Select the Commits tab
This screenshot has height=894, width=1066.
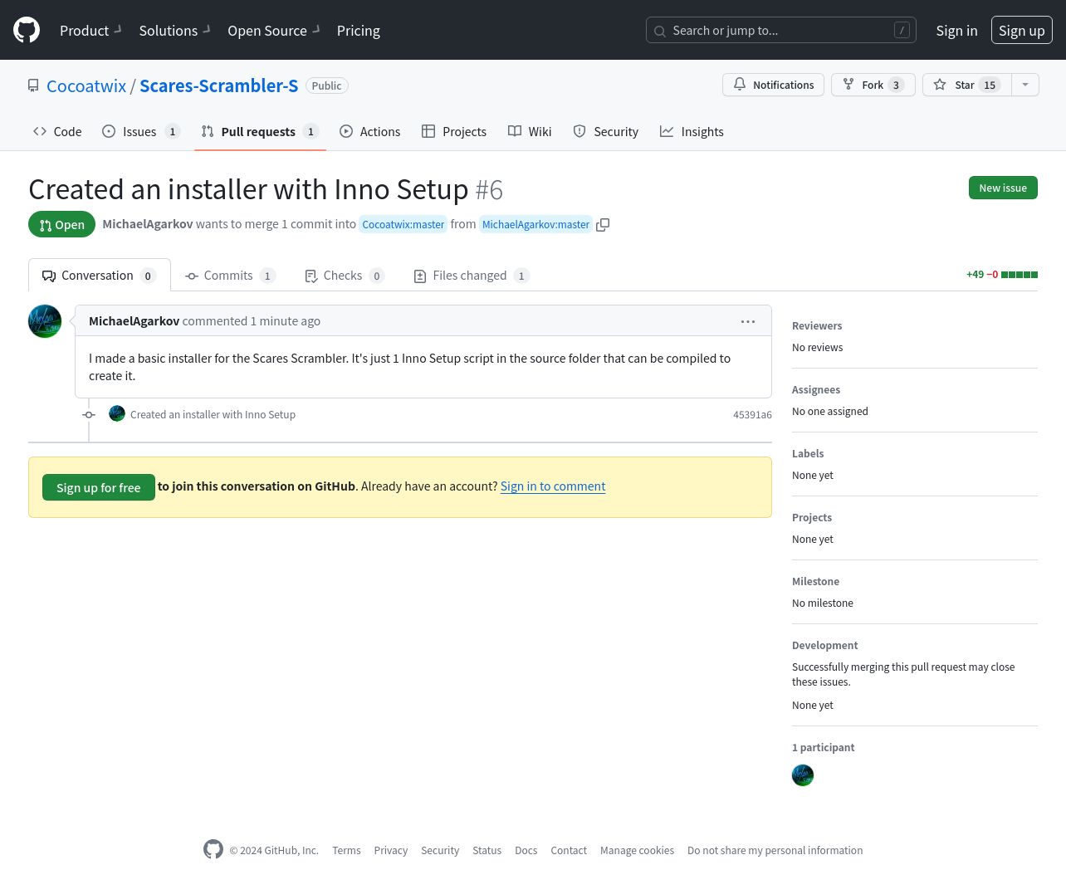(230, 276)
